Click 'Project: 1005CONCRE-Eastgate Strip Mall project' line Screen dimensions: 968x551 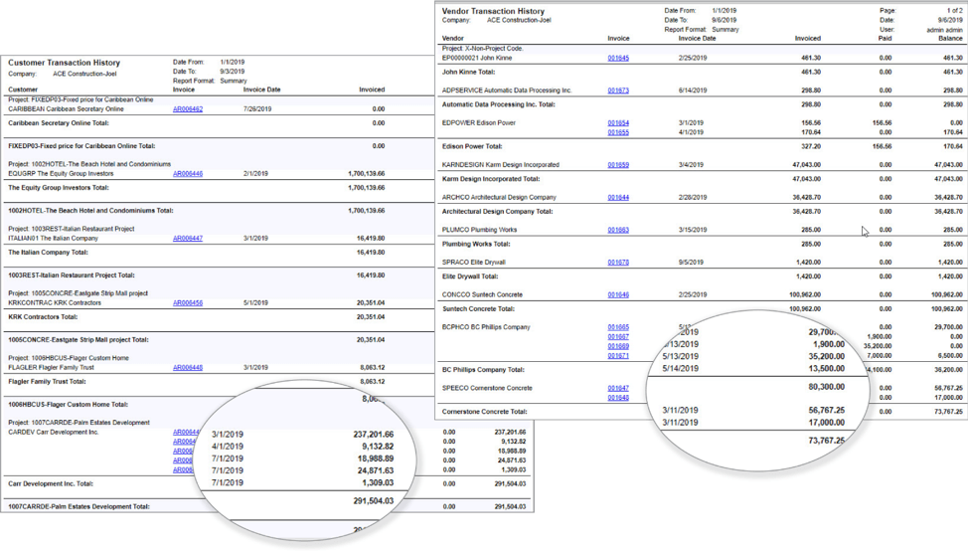(78, 293)
